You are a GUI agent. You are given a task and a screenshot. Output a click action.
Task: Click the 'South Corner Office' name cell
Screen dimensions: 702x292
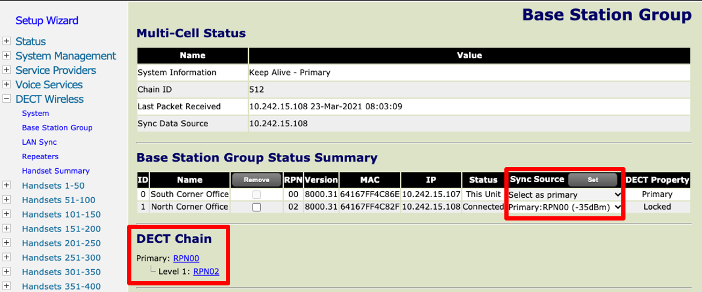[190, 195]
